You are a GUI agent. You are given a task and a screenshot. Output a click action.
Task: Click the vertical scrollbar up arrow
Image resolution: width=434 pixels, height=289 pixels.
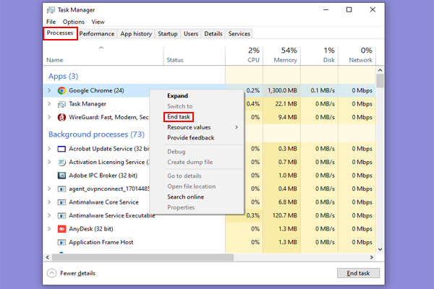380,70
